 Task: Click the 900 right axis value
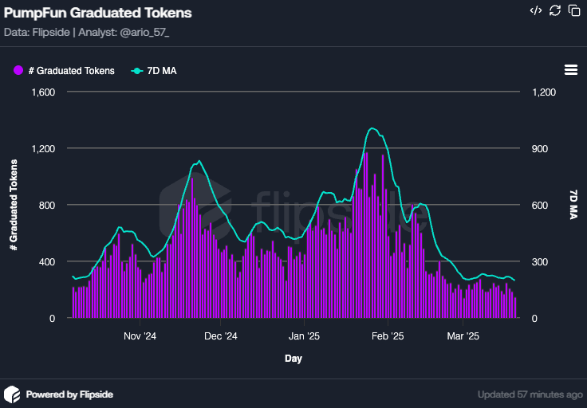coord(540,149)
